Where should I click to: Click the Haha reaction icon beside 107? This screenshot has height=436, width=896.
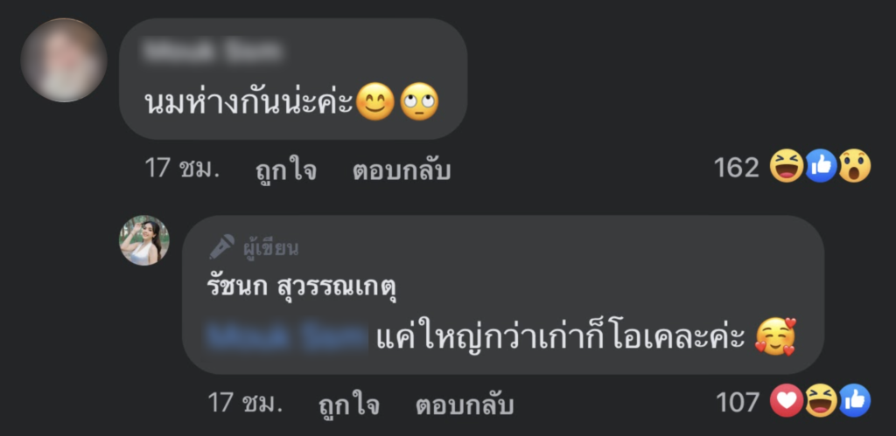click(821, 401)
